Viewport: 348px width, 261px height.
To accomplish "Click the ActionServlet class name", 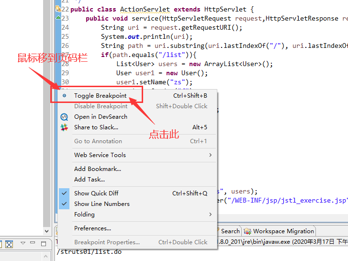I will pyautogui.click(x=145, y=9).
